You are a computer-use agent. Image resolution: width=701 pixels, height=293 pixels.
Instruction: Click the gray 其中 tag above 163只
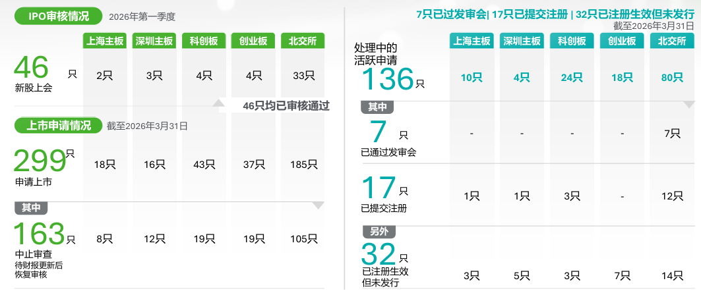pos(31,208)
